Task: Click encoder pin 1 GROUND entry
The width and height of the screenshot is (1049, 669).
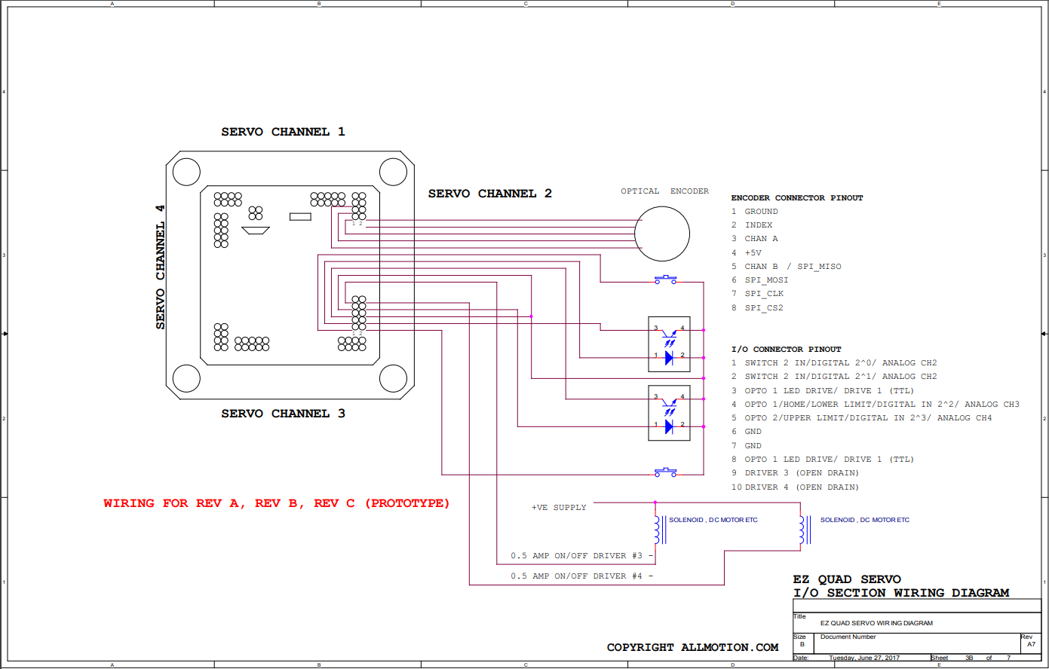Action: 754,212
